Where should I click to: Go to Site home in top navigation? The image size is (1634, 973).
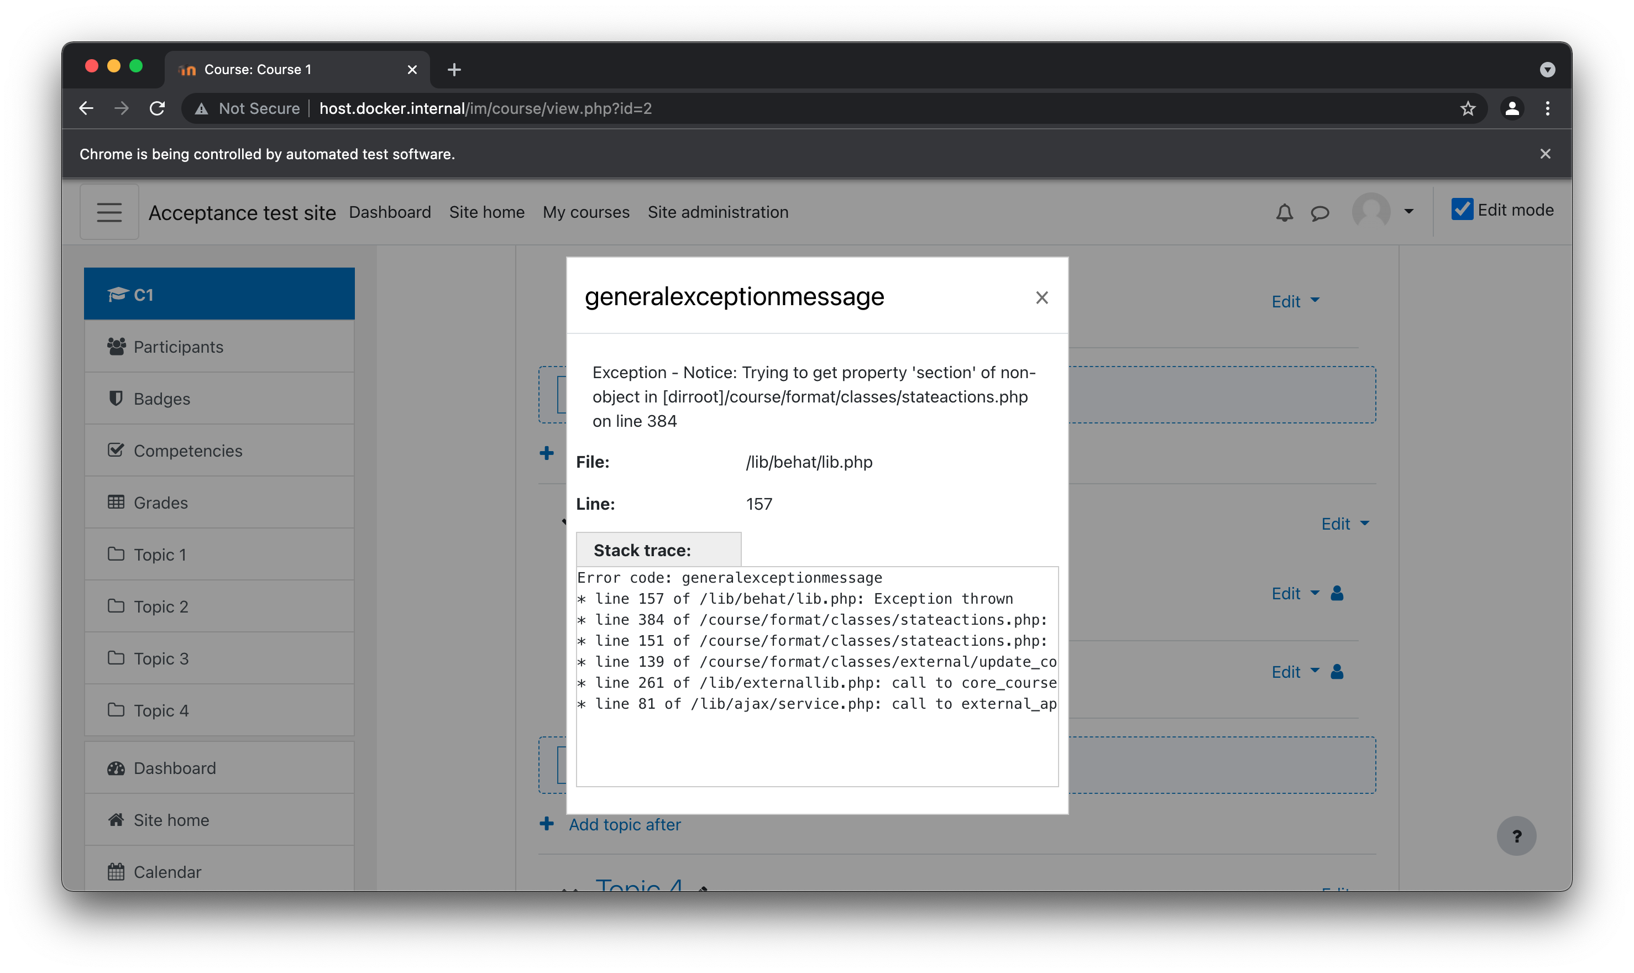486,212
